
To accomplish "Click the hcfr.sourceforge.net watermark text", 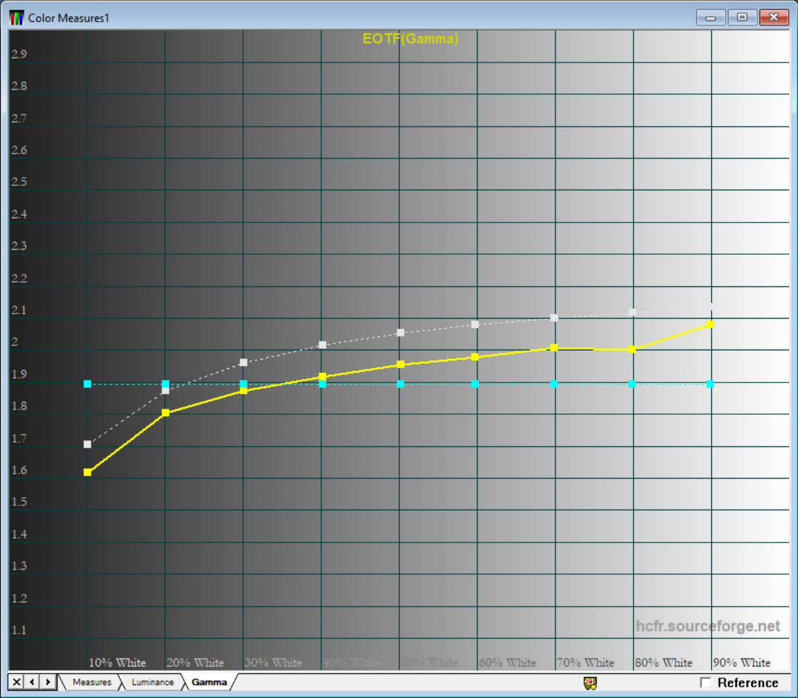I will (x=707, y=626).
